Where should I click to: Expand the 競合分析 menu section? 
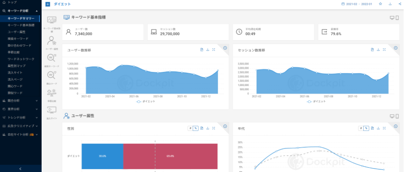click(19, 101)
